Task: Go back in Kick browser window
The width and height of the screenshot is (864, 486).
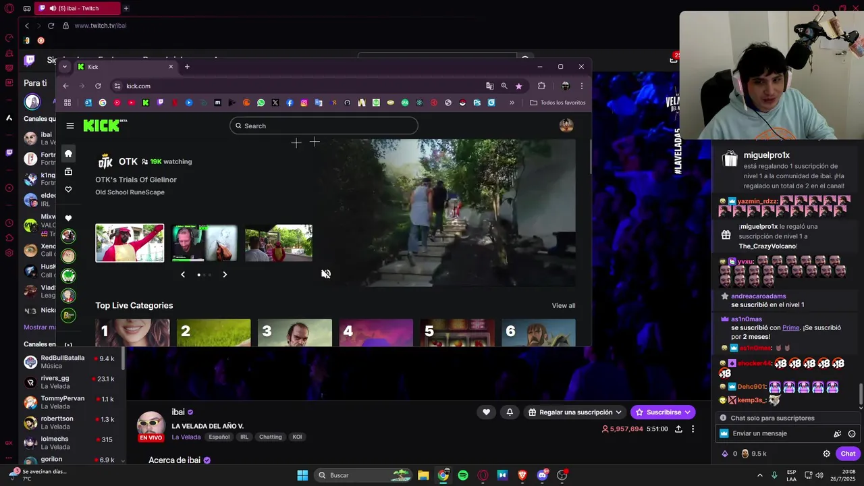Action: [x=65, y=86]
